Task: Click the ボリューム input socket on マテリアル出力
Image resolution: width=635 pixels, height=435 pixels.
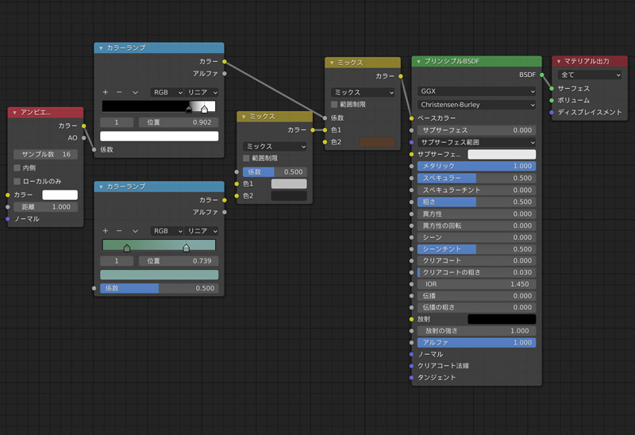Action: [552, 101]
